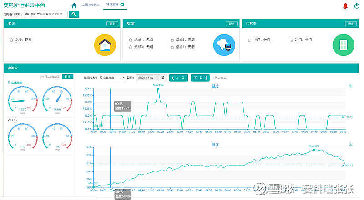Click the icon next to 烟感1

tap(131, 40)
